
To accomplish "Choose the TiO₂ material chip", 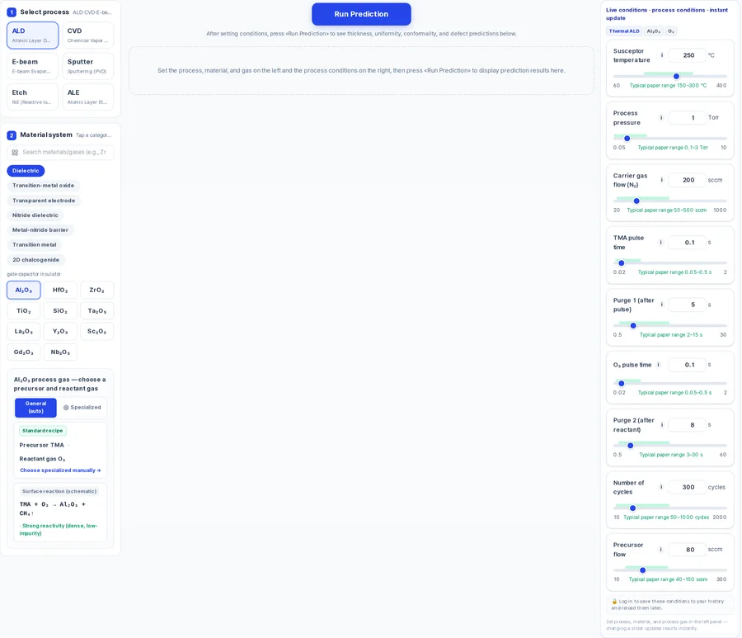I will coord(24,310).
